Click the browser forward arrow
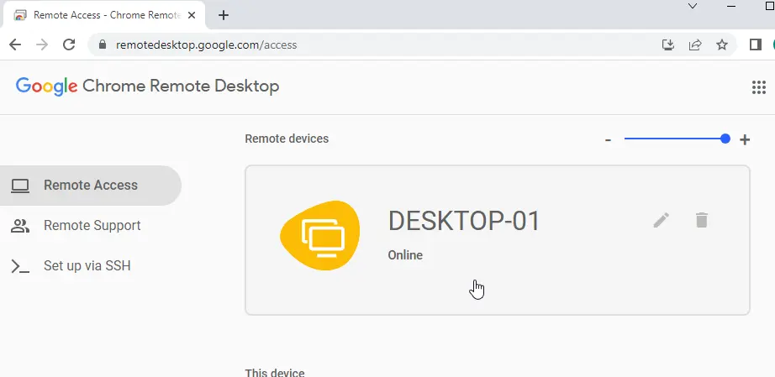The width and height of the screenshot is (775, 377). tap(42, 45)
